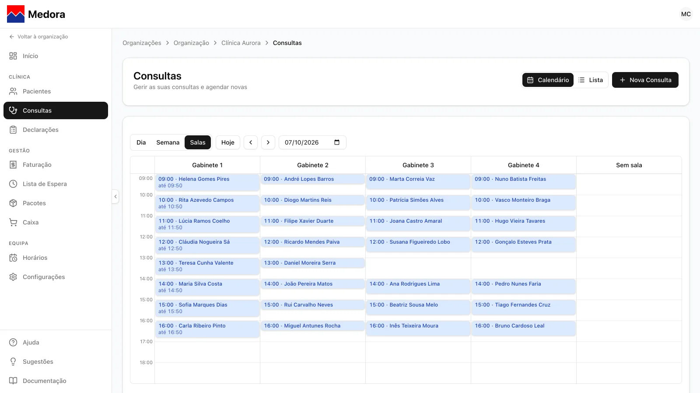The width and height of the screenshot is (700, 393).
Task: Select Consultas in the sidebar
Action: pyautogui.click(x=56, y=110)
